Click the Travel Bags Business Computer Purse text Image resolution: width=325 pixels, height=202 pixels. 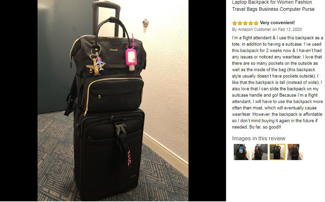coord(273,9)
